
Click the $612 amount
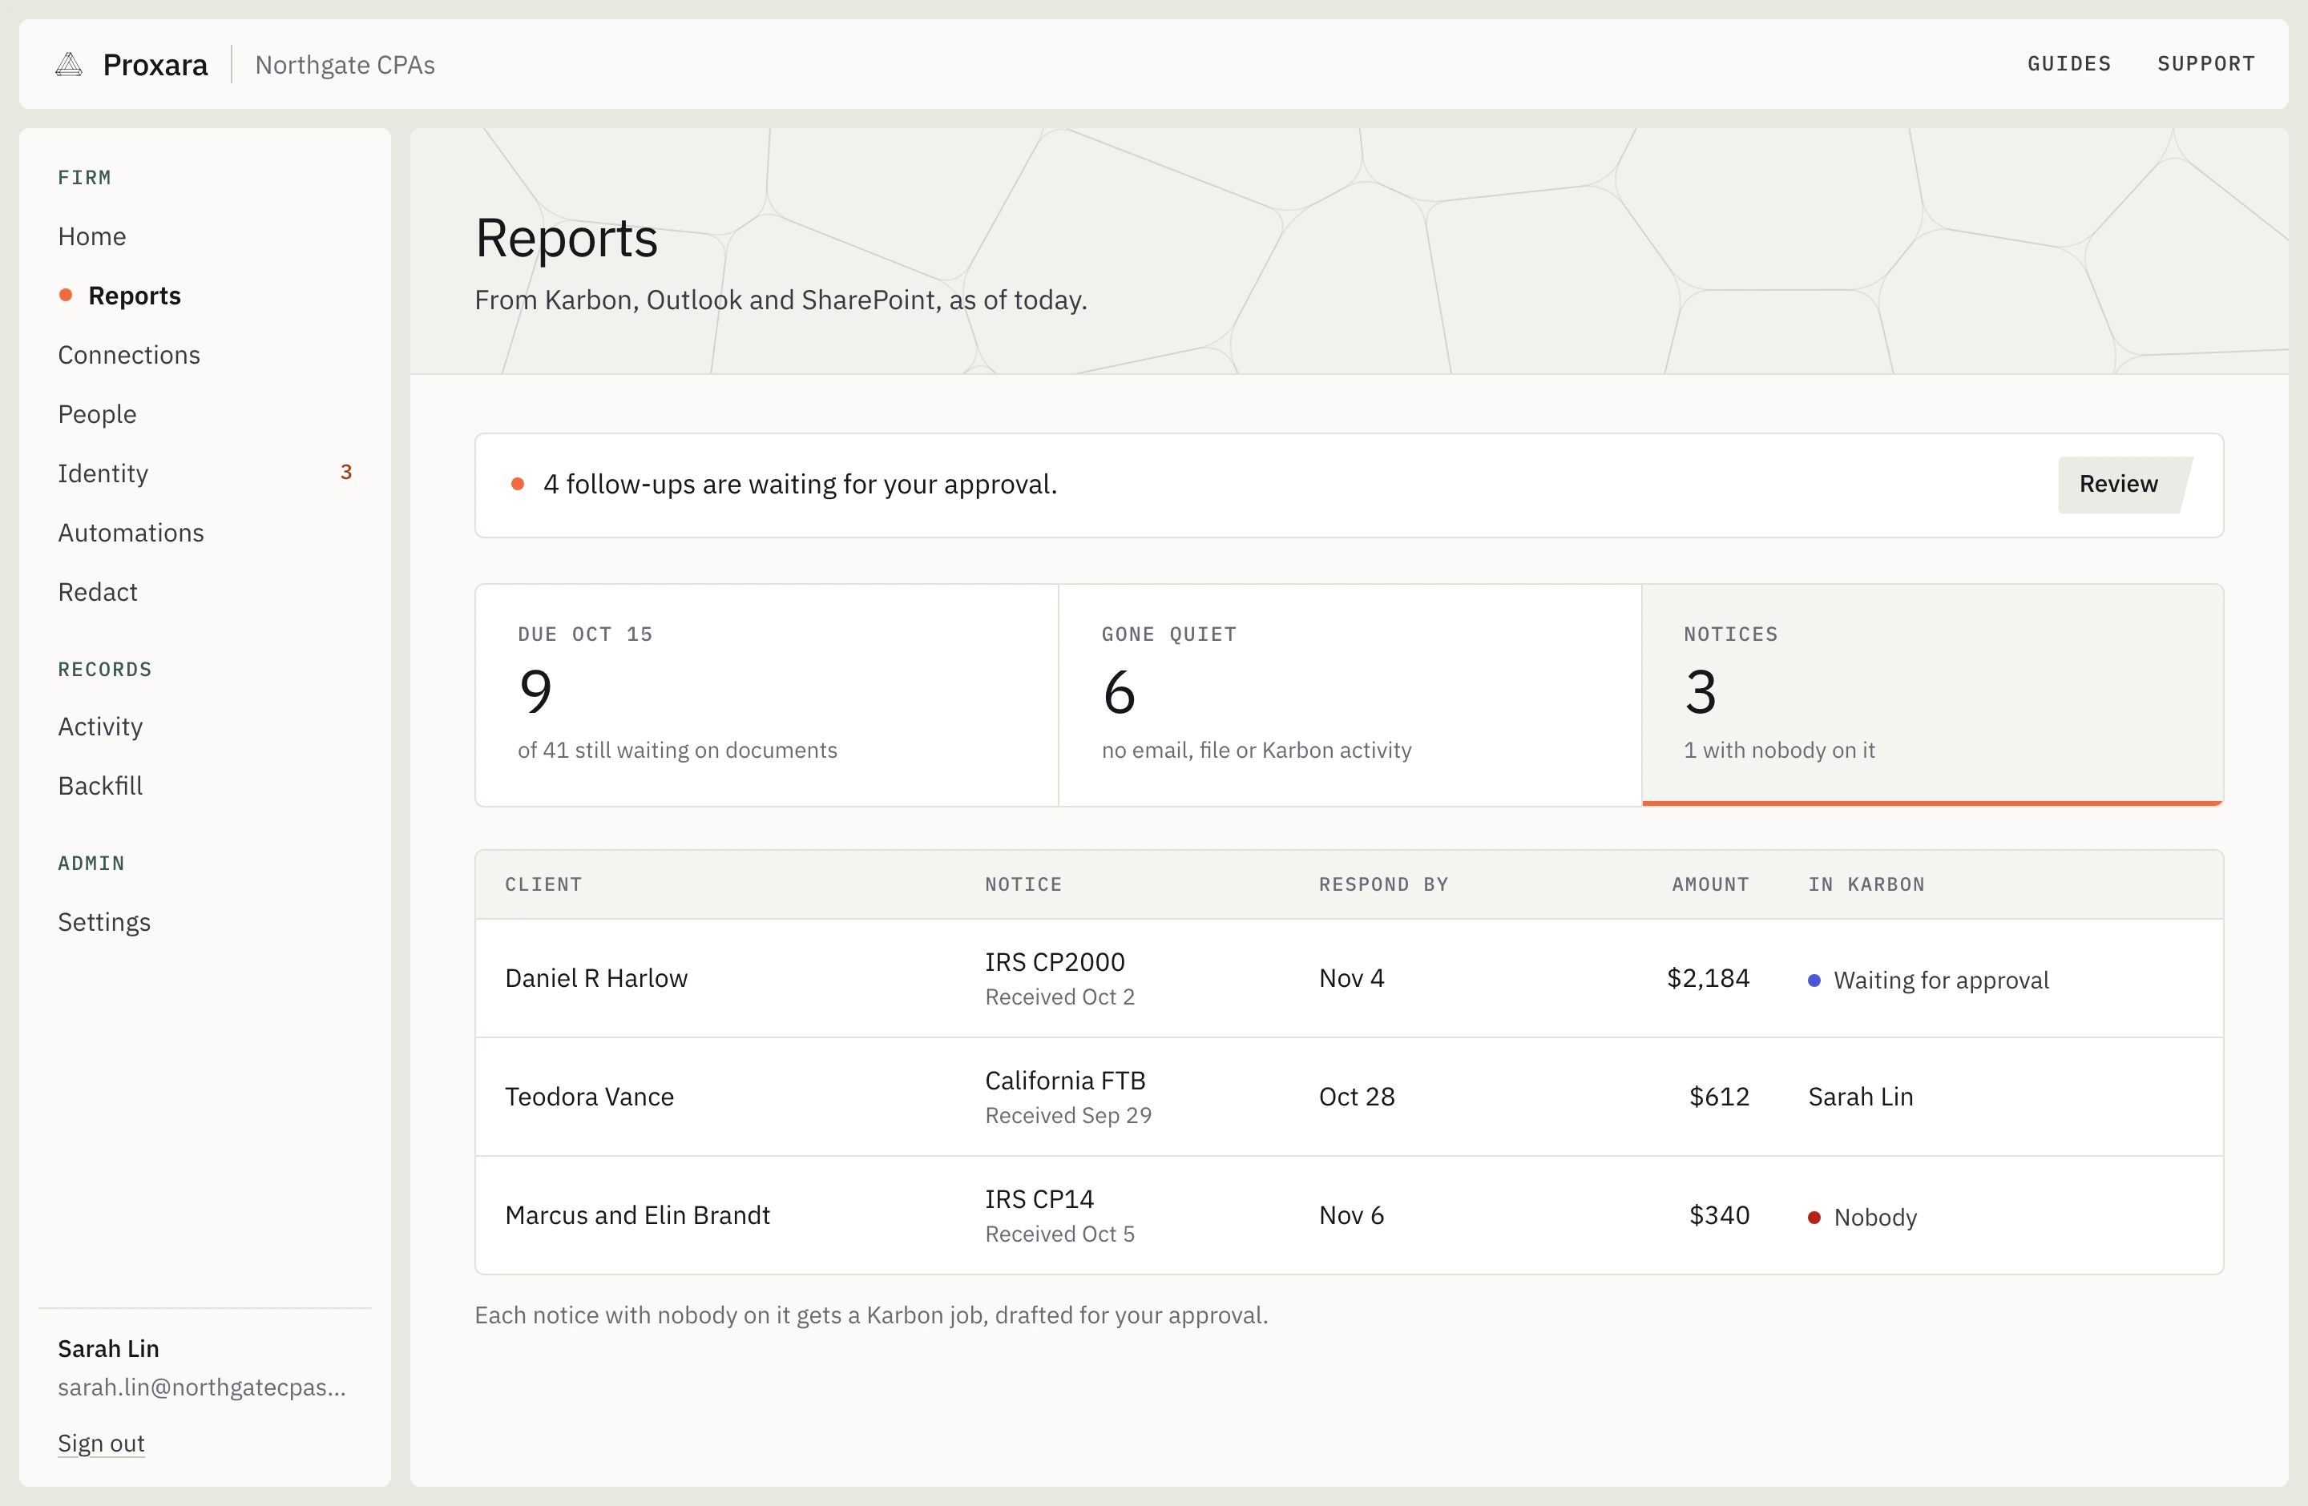click(x=1719, y=1096)
